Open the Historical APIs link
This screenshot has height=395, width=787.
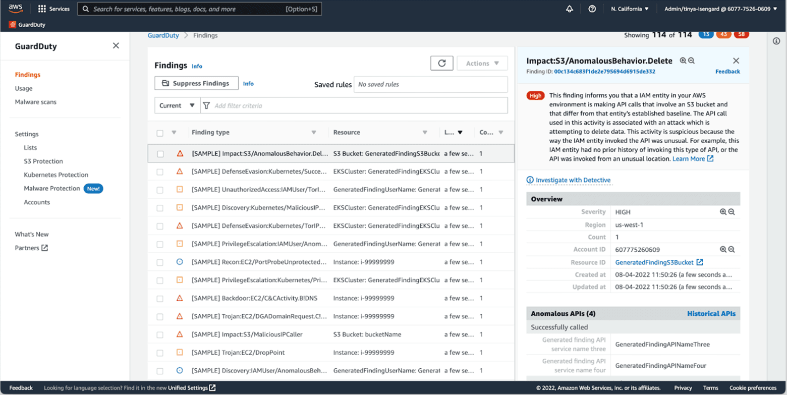[x=711, y=314]
